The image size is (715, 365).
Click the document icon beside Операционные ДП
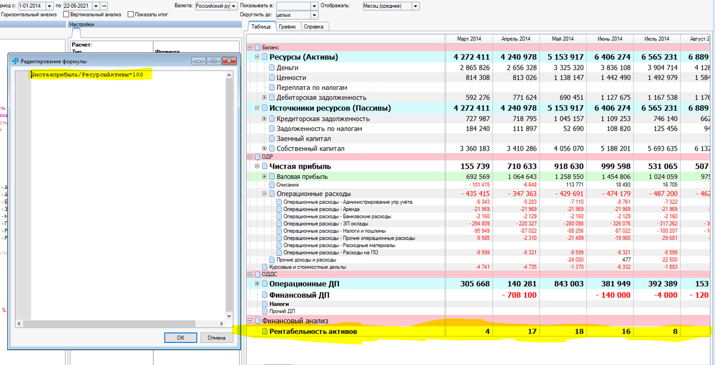[265, 284]
